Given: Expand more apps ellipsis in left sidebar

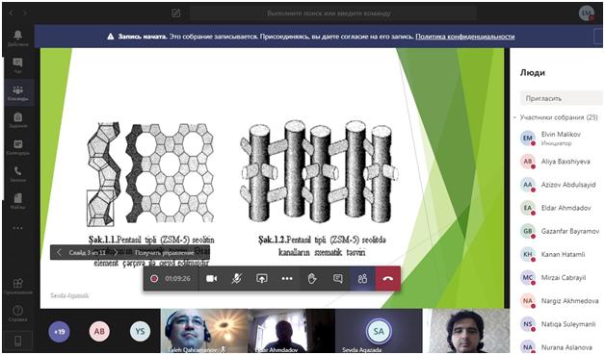Looking at the screenshot, I should coord(17,228).
